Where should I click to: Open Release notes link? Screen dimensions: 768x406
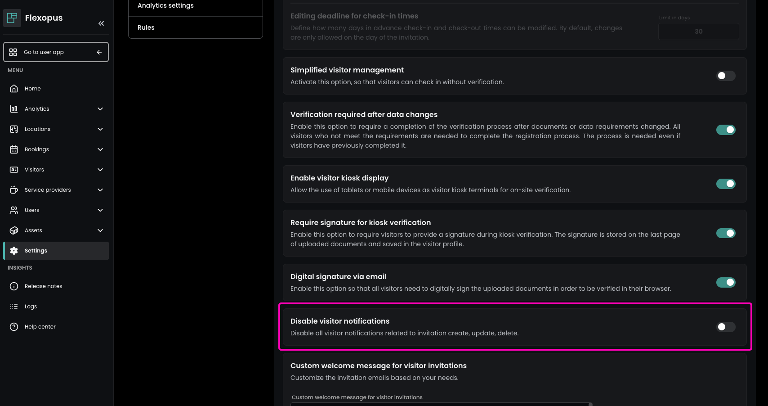pyautogui.click(x=43, y=286)
